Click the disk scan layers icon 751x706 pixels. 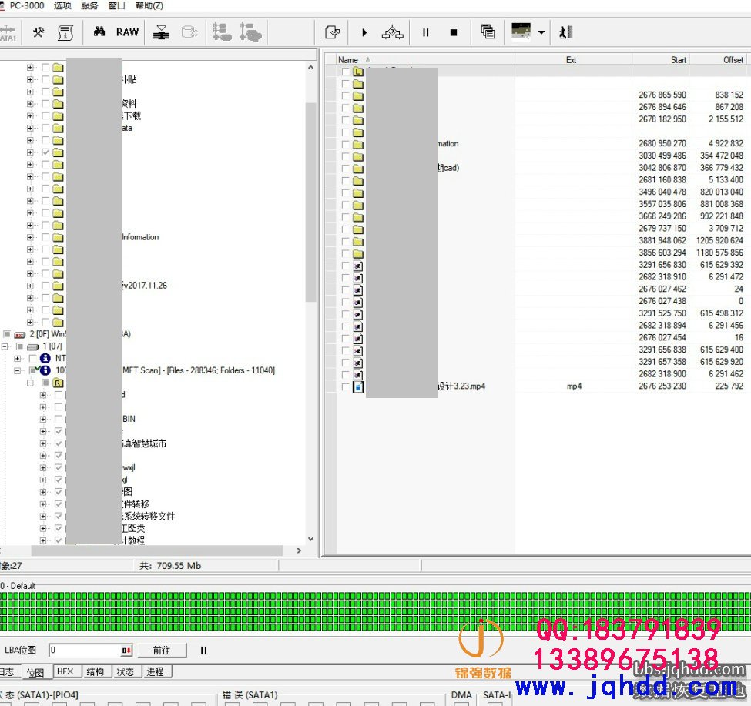pyautogui.click(x=161, y=32)
